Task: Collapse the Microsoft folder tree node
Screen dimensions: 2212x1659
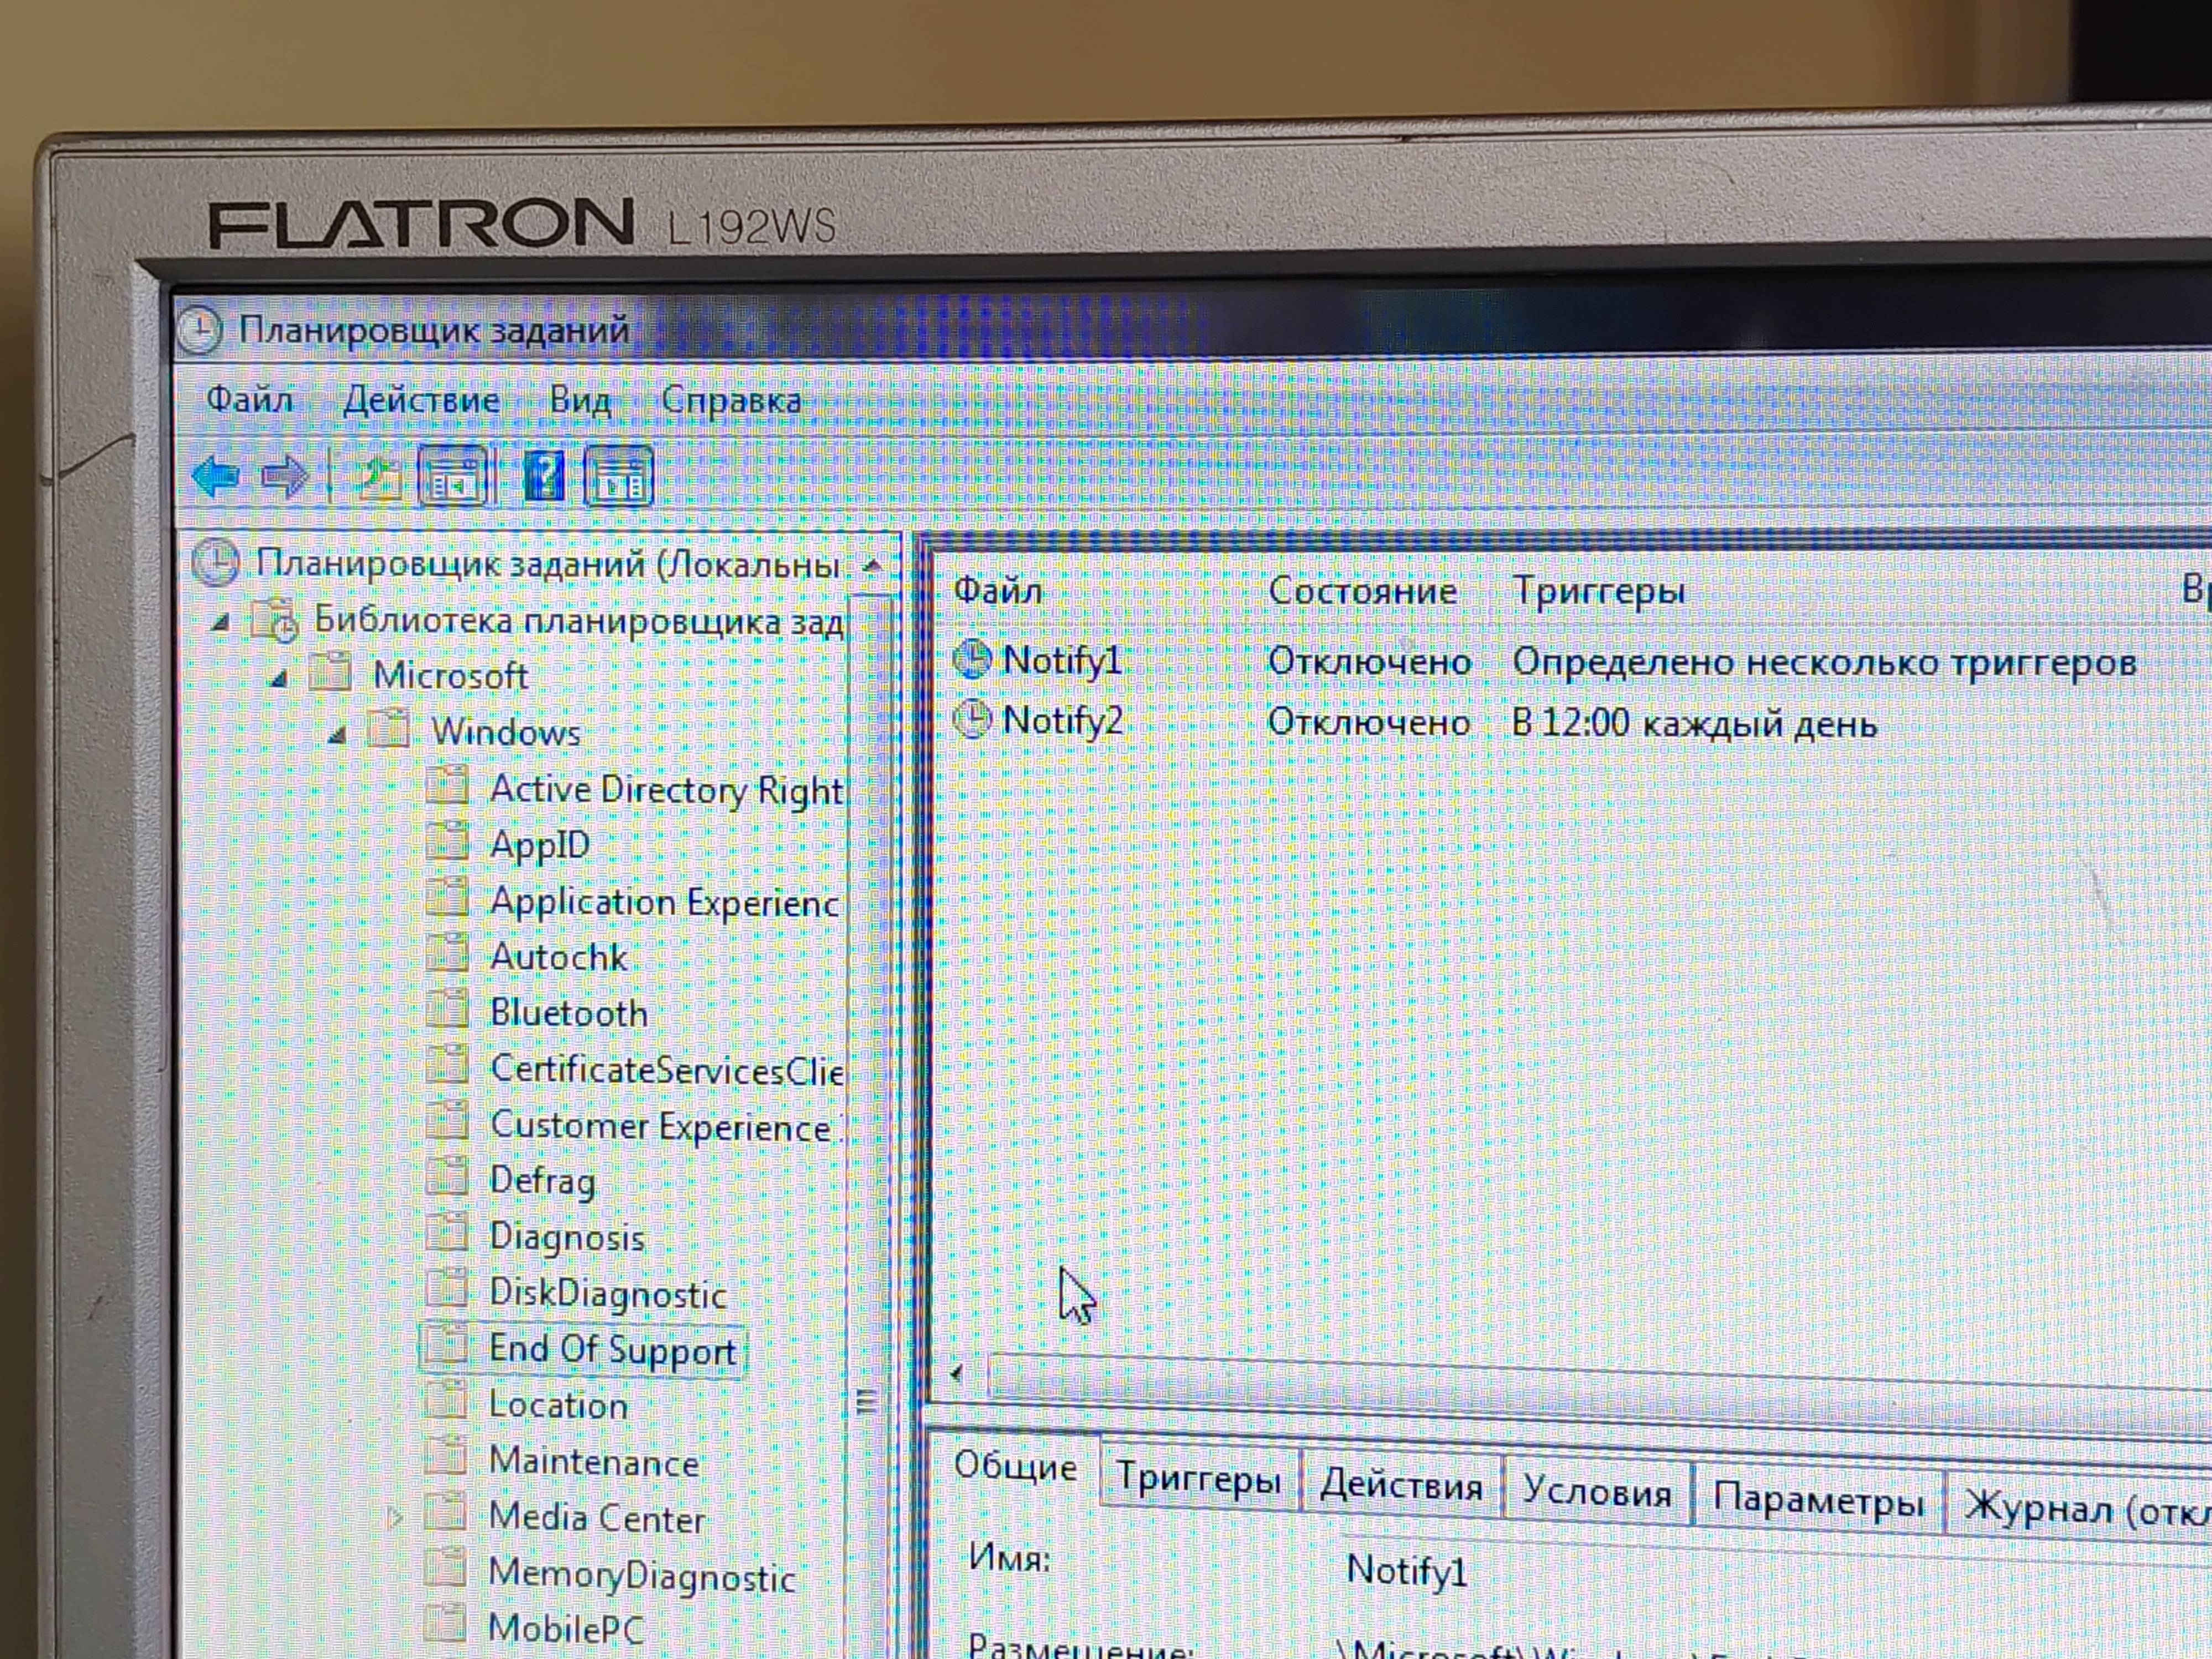Action: (279, 679)
